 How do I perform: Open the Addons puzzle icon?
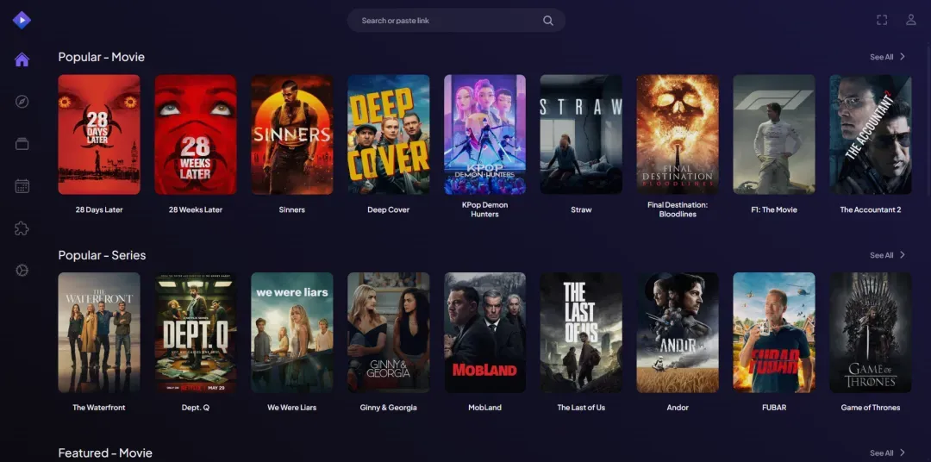click(22, 228)
